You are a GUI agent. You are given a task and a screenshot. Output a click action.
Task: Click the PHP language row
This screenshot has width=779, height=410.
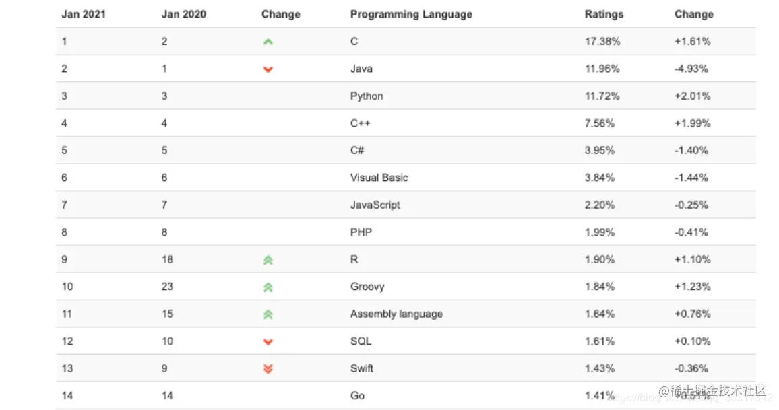[x=361, y=232]
